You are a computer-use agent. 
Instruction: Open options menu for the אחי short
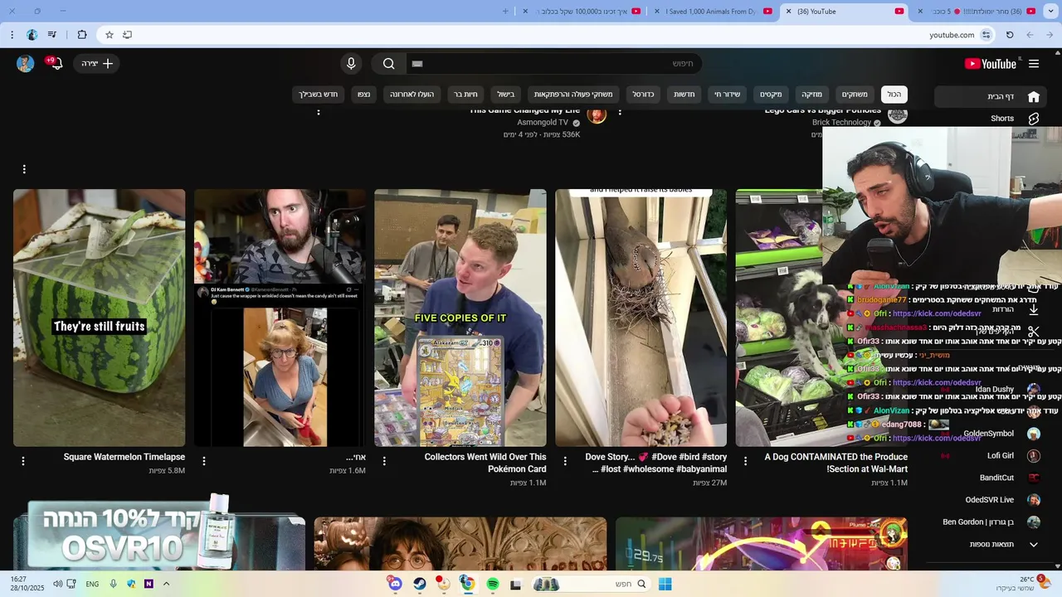pyautogui.click(x=204, y=461)
